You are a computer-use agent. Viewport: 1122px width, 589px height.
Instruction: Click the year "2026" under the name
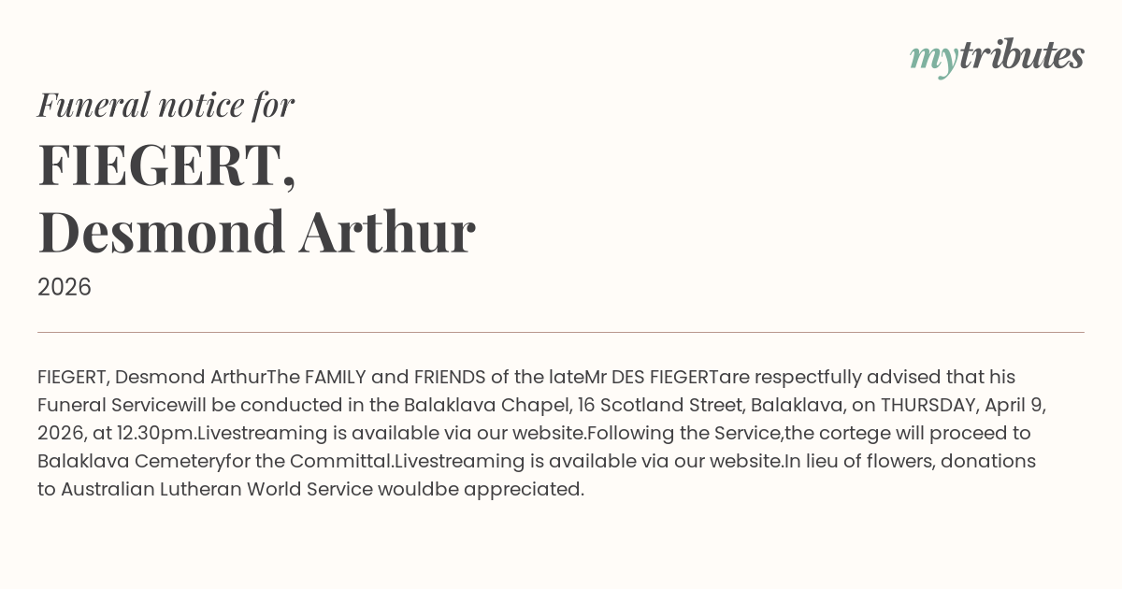click(x=65, y=288)
